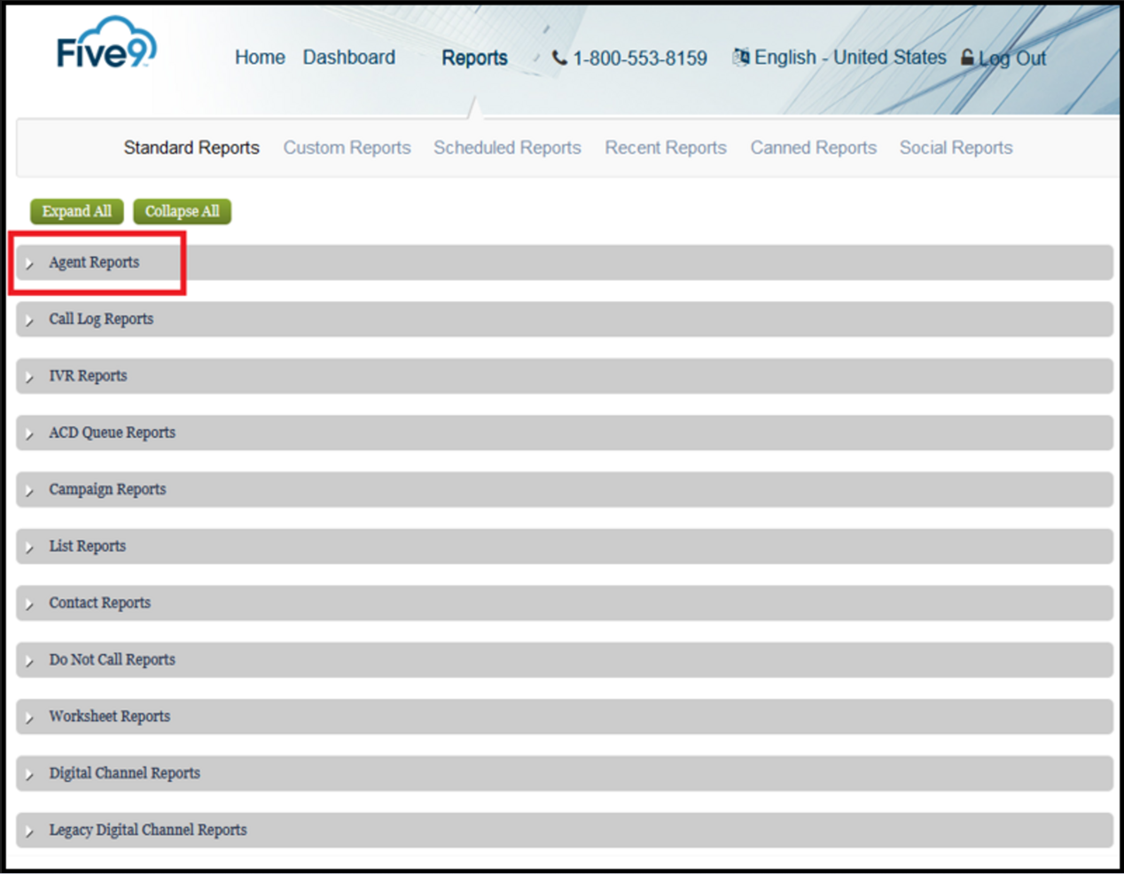Expand the Legacy Digital Channel Reports arrow
Viewport: 1124px width, 874px height.
tap(29, 831)
